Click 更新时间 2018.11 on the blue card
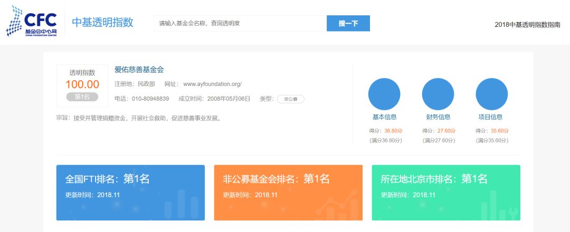 click(92, 195)
